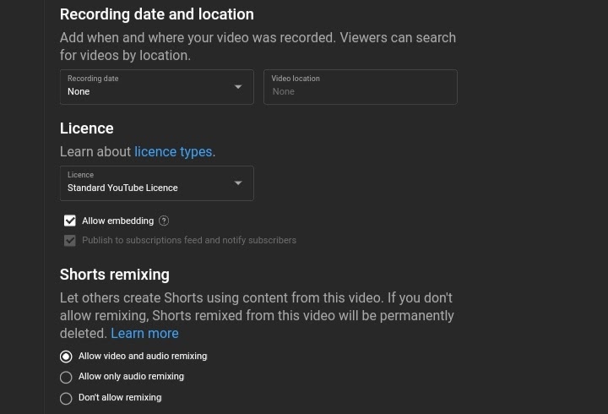This screenshot has height=414, width=608.
Task: Click the Recording date and location heading
Action: [156, 14]
